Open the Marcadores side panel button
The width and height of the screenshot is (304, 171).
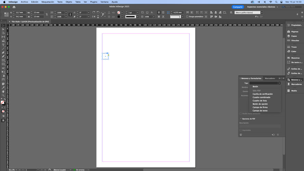pos(294,84)
